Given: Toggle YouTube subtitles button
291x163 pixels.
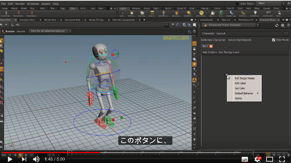Looking at the screenshot, I should click(245, 159).
